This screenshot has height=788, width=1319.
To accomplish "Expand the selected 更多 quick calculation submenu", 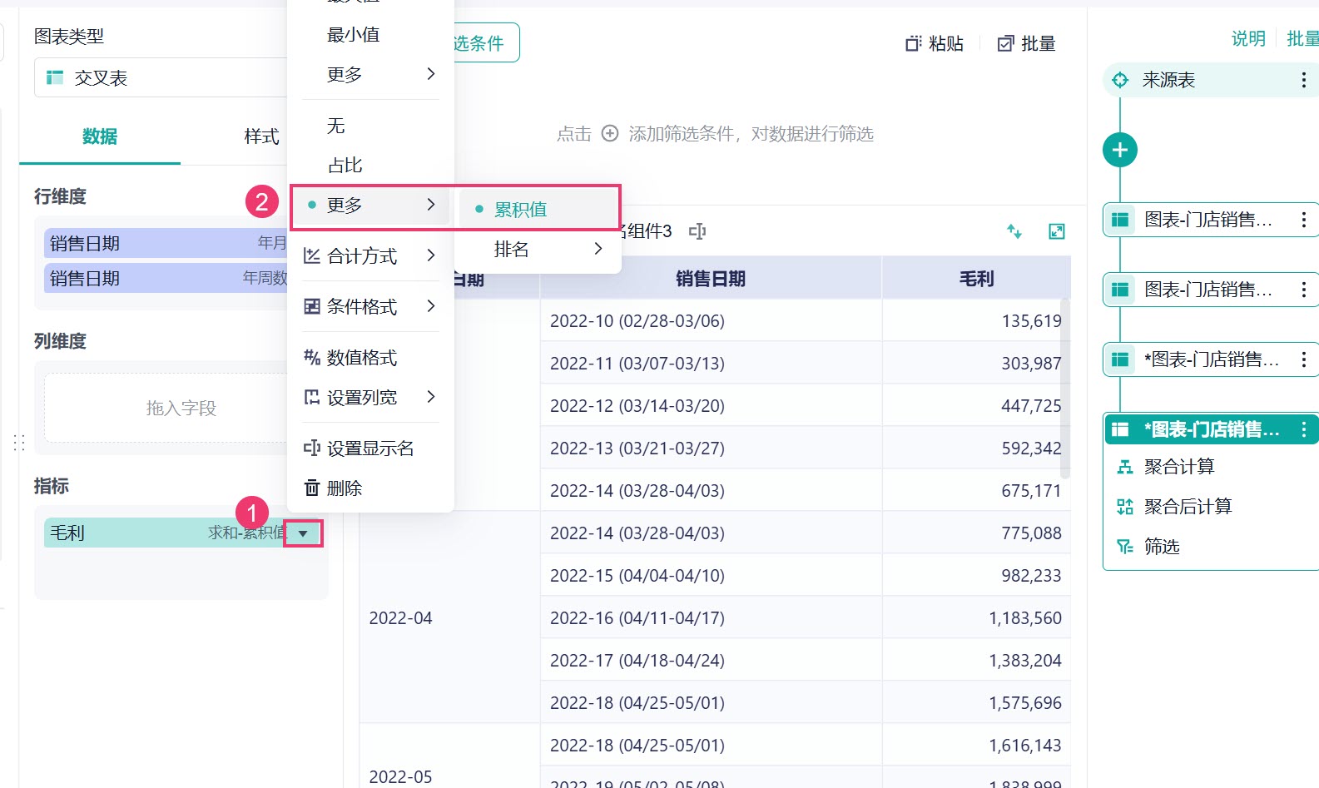I will pos(370,206).
